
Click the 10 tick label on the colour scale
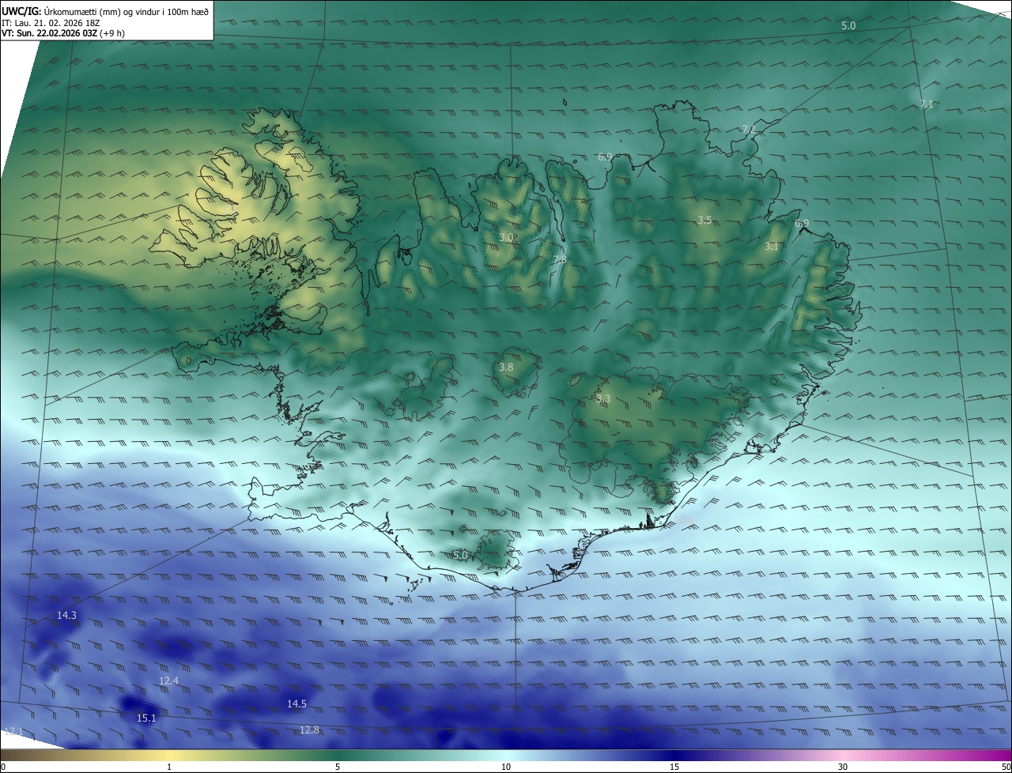[506, 767]
